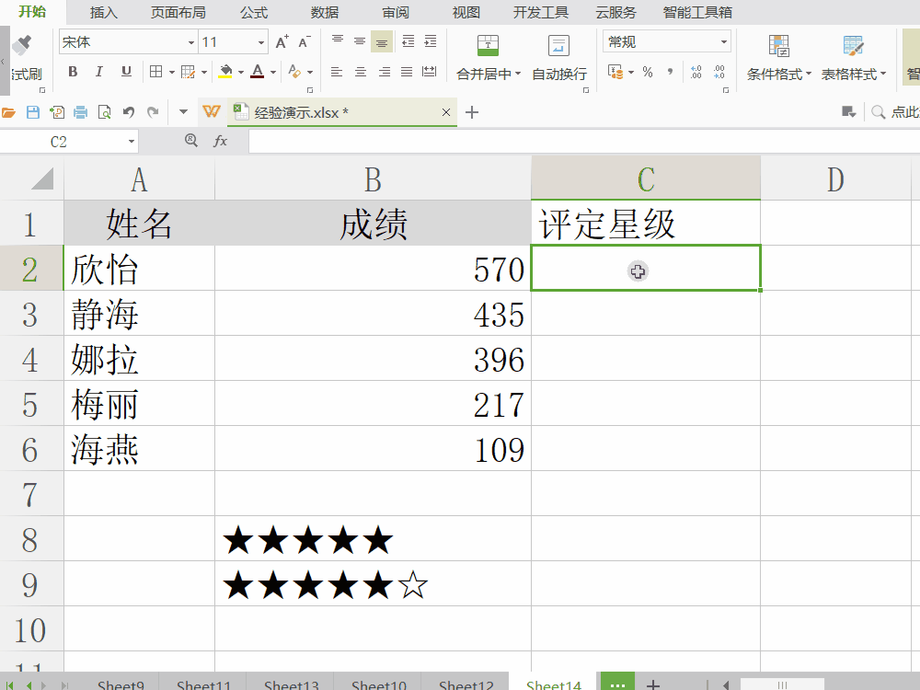920x690 pixels.
Task: Click the Insert Function fx icon
Action: (x=221, y=142)
